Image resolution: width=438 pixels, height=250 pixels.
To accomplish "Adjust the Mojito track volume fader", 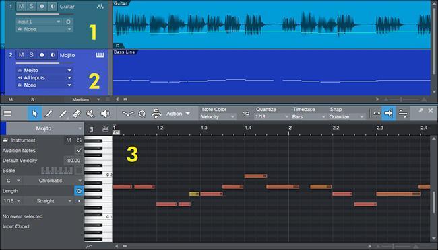I will (x=44, y=62).
